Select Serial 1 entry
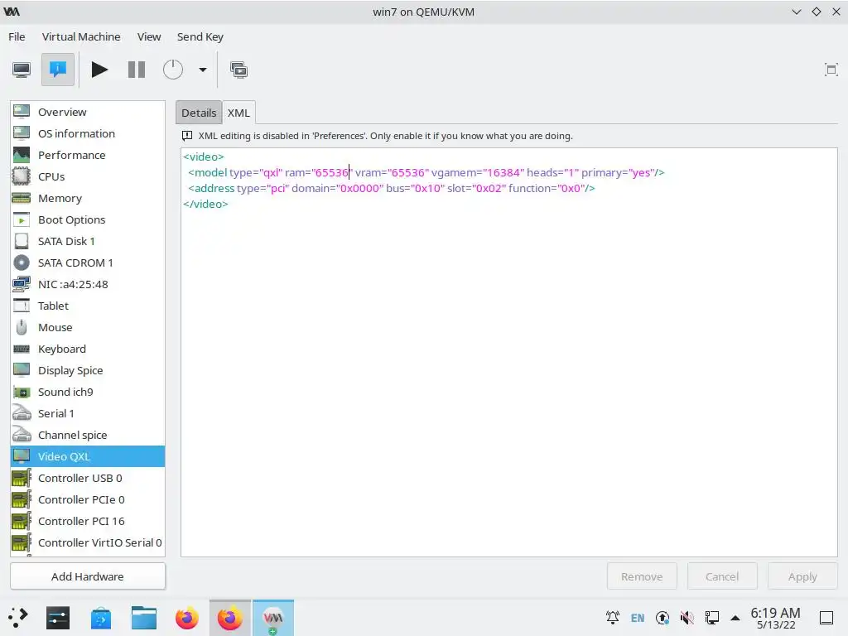The width and height of the screenshot is (848, 636). click(x=88, y=414)
